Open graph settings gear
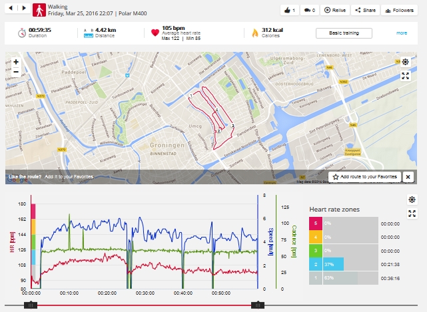 tap(412, 200)
